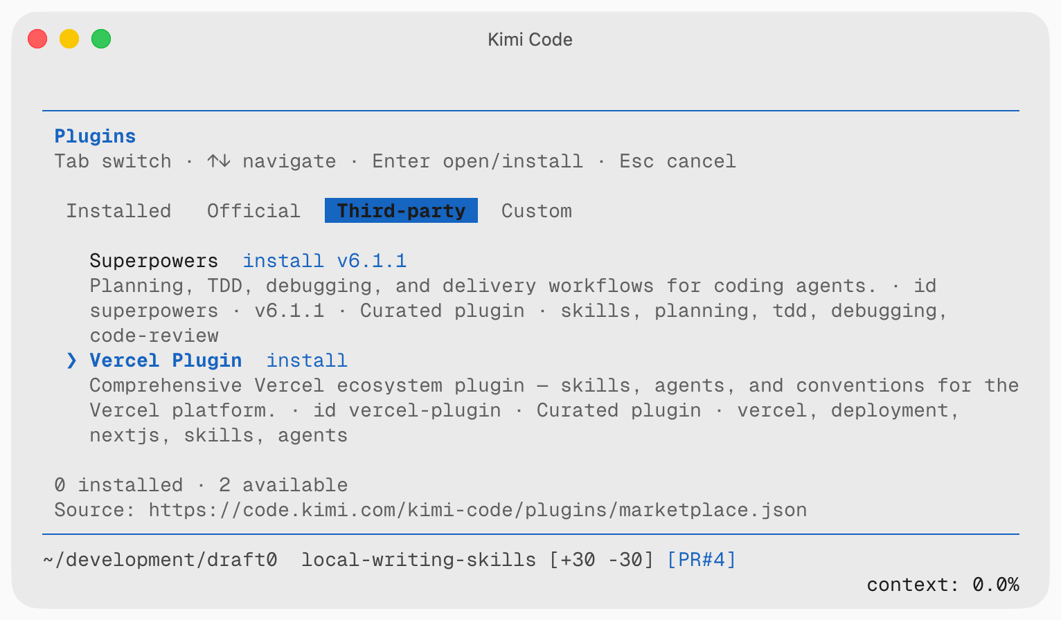Maximize the window with green button
This screenshot has width=1061, height=620.
click(x=101, y=39)
